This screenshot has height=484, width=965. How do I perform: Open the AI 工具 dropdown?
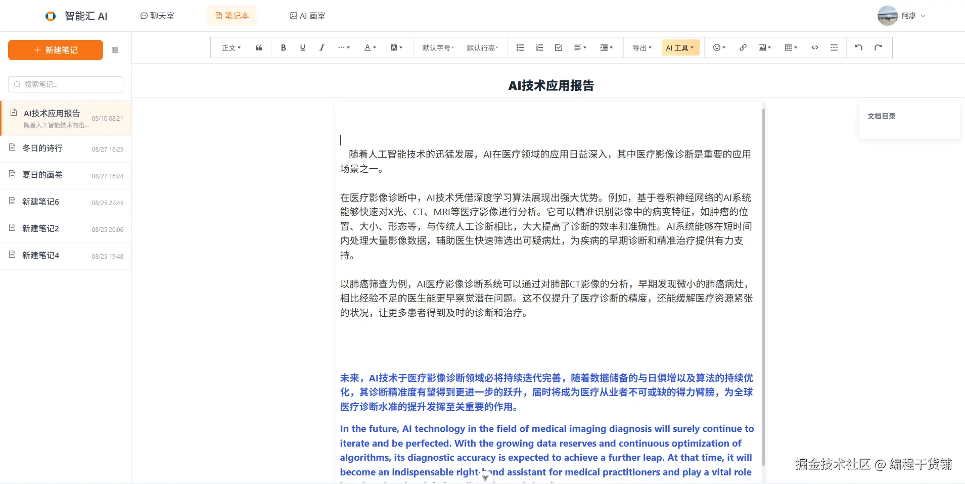680,47
